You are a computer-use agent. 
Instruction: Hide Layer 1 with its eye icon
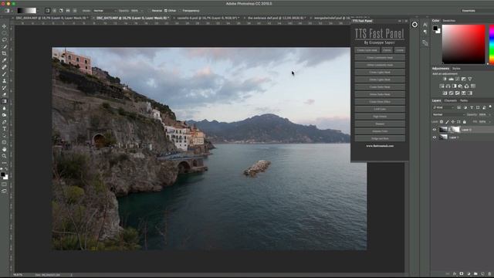click(x=435, y=137)
